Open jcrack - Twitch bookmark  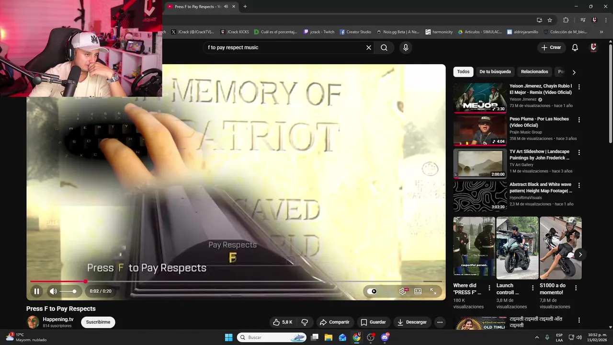pos(319,32)
